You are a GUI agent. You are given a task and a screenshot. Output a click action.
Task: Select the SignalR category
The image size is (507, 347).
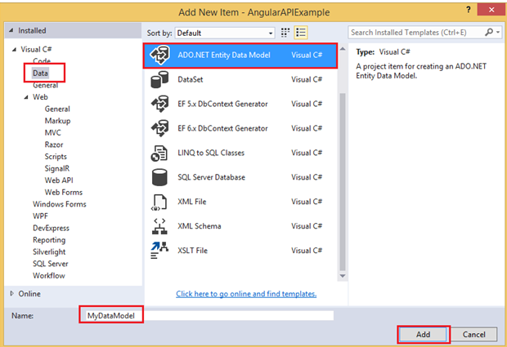[x=57, y=169]
